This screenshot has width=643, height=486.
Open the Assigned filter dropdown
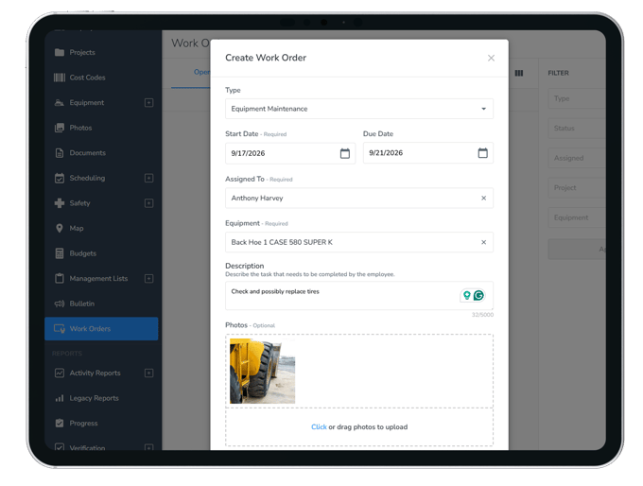click(x=577, y=158)
